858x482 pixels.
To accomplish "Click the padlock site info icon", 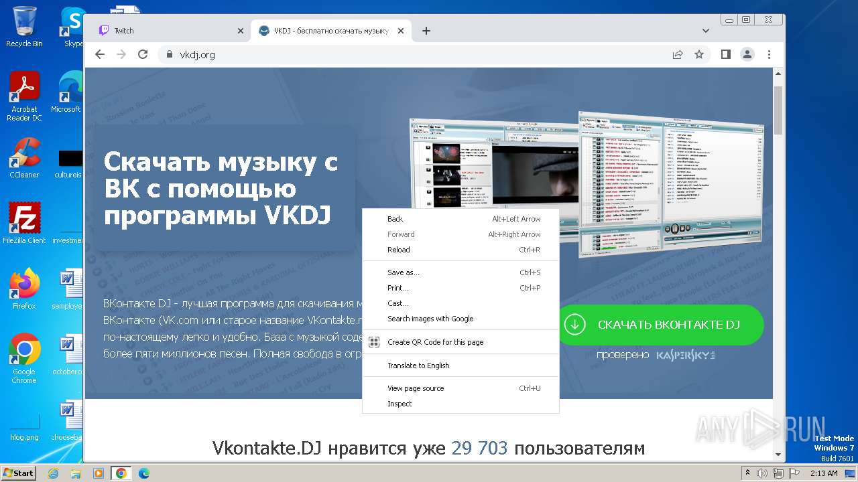I will coord(170,55).
